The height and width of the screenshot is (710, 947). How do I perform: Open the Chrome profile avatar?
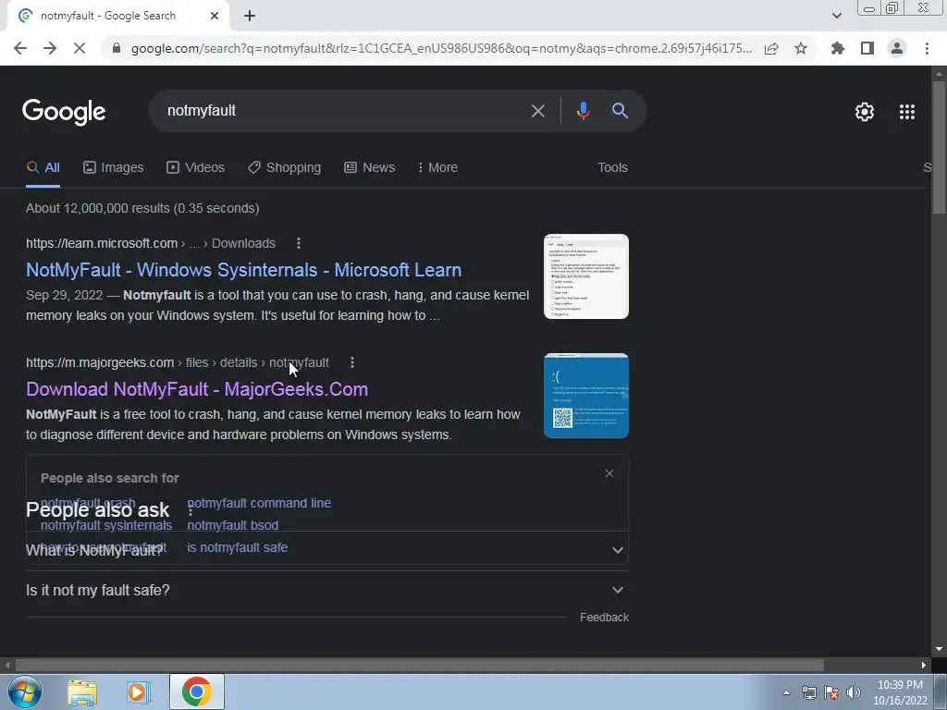click(897, 48)
